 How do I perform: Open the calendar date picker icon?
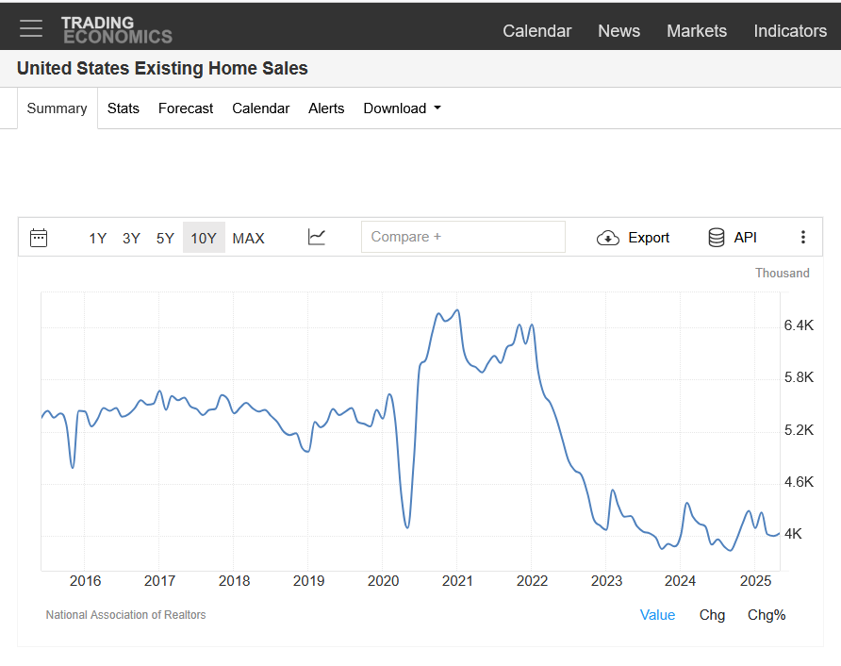click(39, 237)
